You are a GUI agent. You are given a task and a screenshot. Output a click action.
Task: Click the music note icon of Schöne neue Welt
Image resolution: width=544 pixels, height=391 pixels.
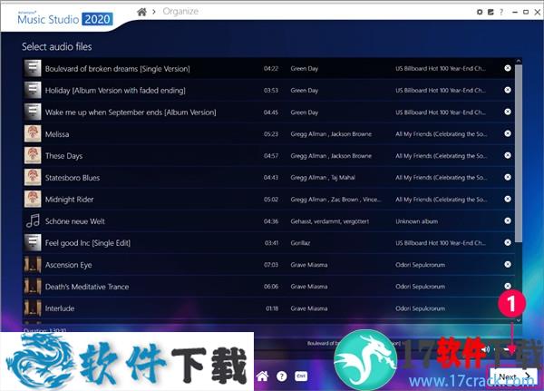[33, 220]
